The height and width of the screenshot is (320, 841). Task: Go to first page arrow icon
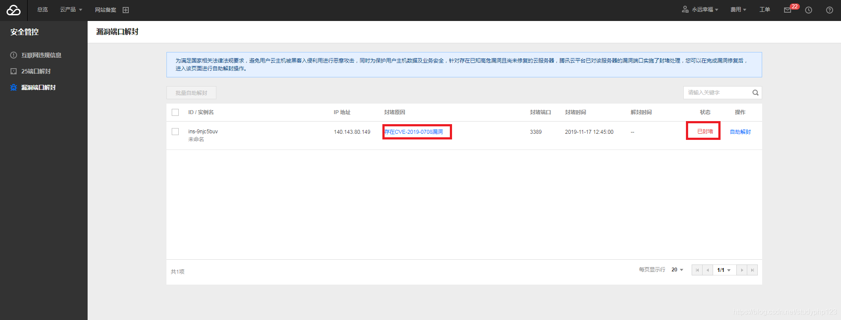(x=697, y=270)
